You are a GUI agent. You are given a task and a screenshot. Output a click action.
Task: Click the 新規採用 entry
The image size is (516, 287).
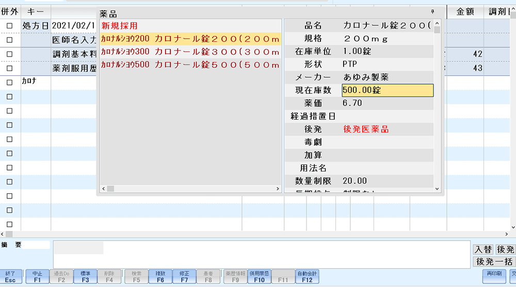(x=119, y=26)
